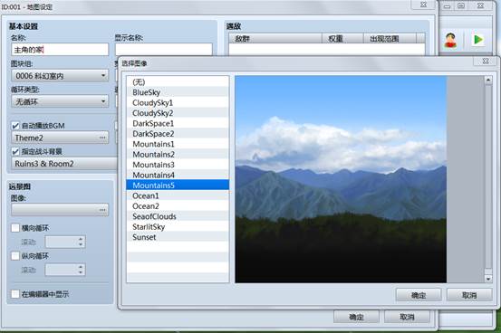Toggle 指定战斗背景 checkbox

click(x=15, y=151)
